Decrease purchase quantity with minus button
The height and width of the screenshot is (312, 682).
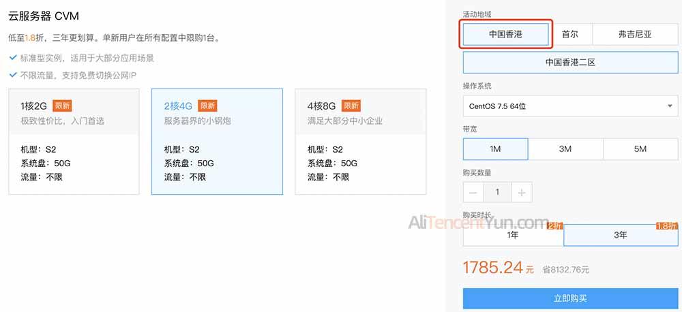click(x=473, y=192)
